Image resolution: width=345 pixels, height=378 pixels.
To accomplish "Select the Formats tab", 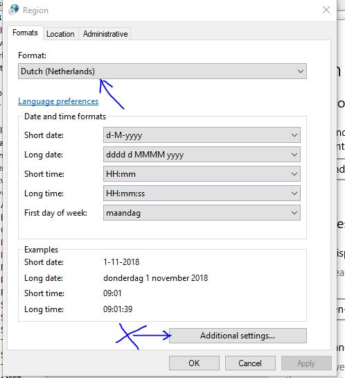I will (25, 33).
